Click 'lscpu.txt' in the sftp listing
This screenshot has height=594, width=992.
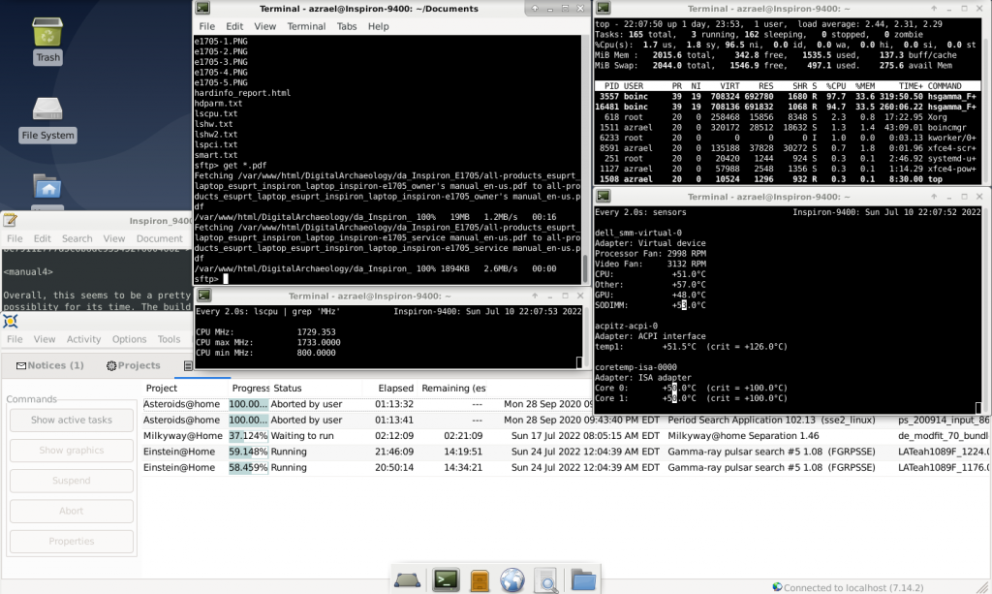[x=216, y=114]
